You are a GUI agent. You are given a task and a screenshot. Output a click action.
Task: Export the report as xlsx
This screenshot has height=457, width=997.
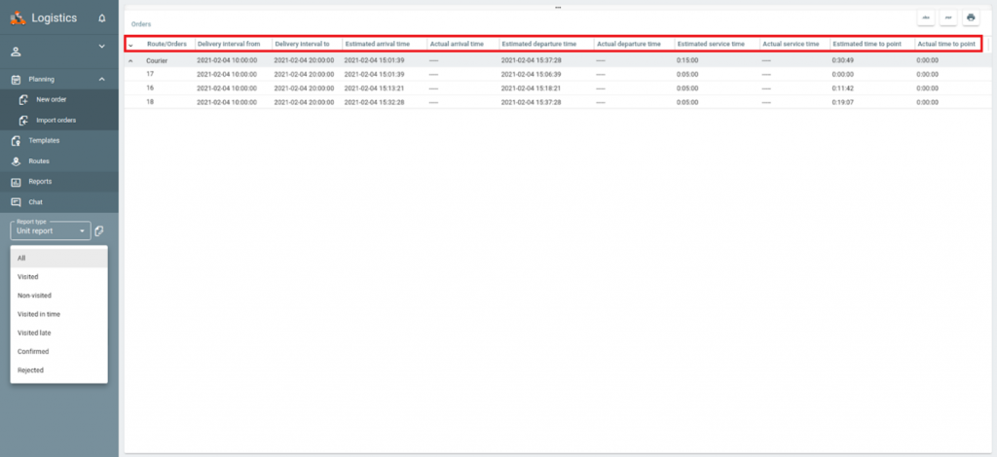926,18
